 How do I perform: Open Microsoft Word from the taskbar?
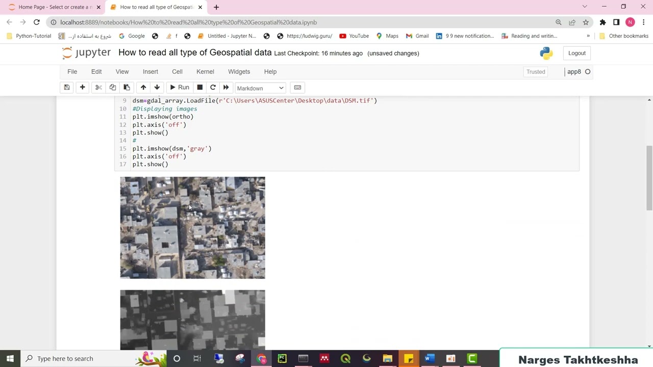(x=430, y=358)
